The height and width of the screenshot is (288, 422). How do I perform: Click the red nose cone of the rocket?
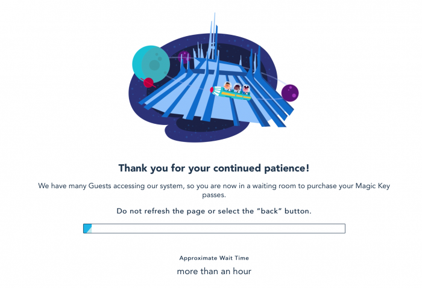tap(212, 90)
